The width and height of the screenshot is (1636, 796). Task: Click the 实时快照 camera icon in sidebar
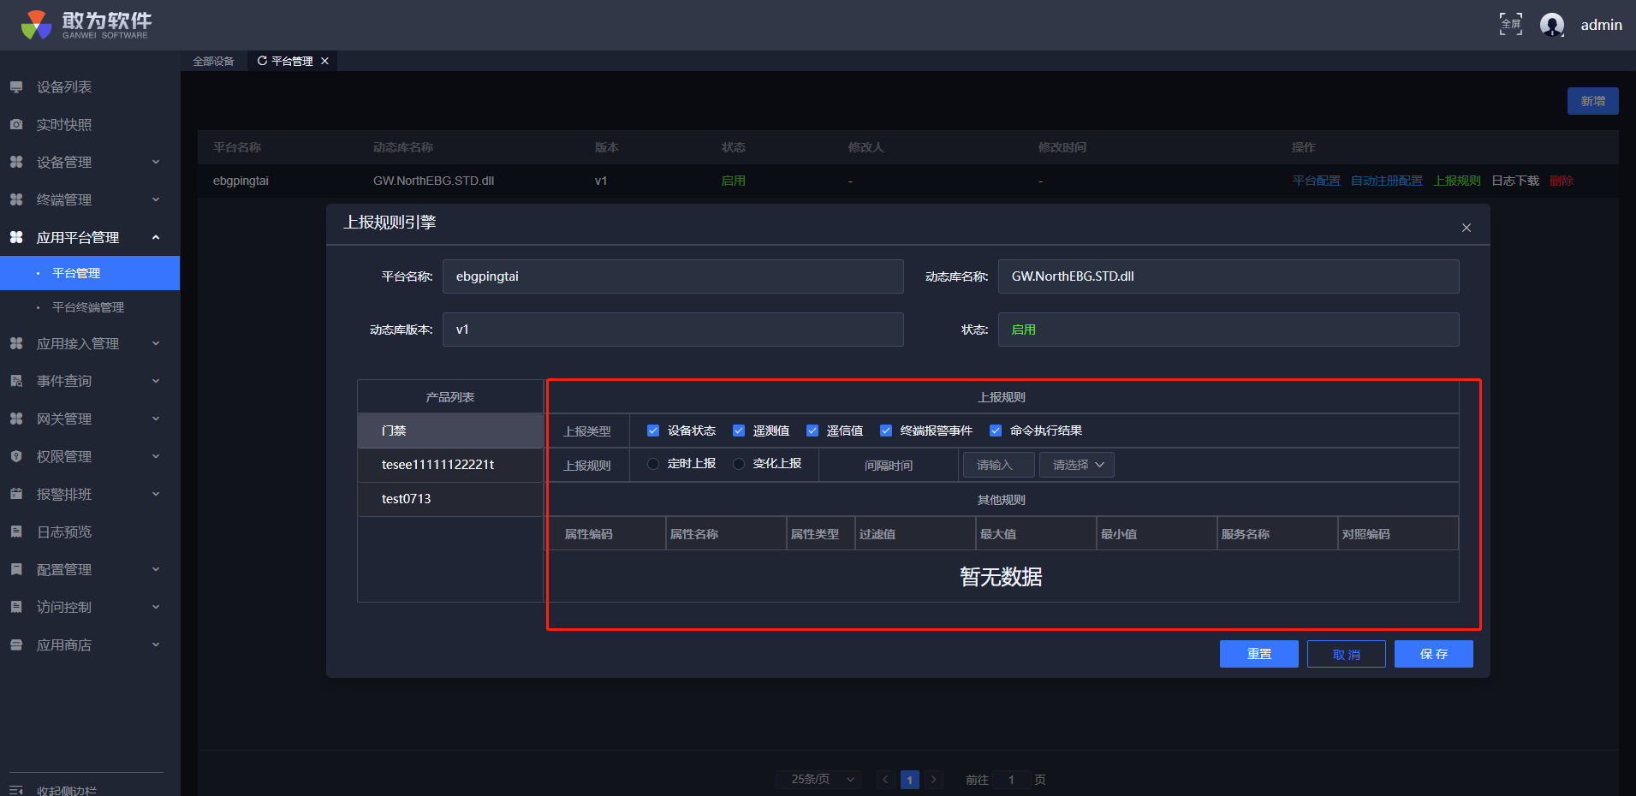(16, 125)
